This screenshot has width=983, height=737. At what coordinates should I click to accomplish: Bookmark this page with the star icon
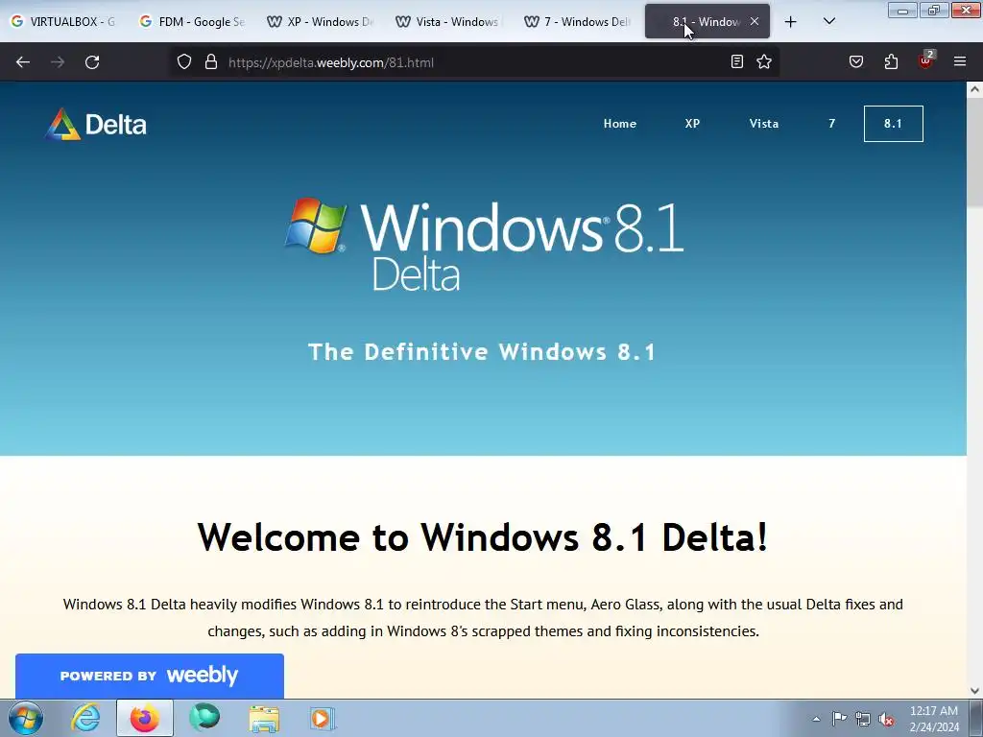763,62
